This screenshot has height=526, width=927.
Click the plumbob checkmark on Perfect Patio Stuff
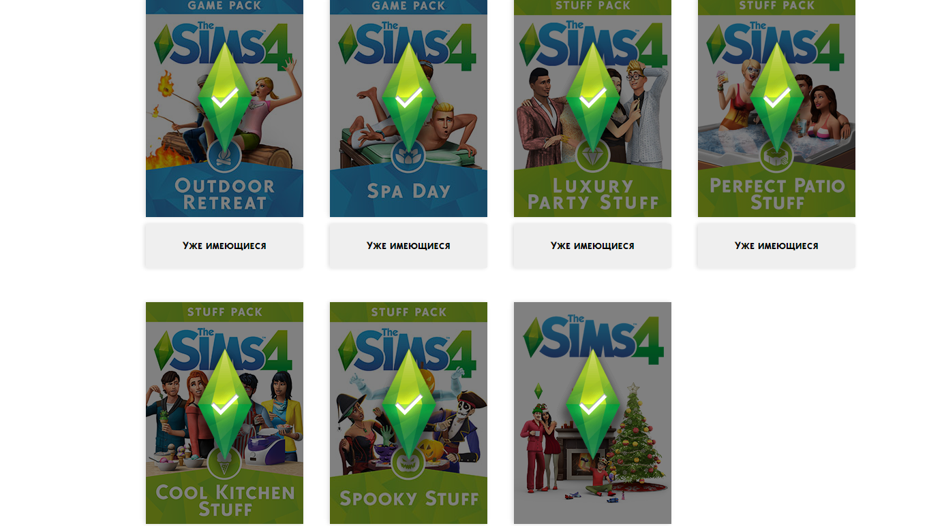776,99
